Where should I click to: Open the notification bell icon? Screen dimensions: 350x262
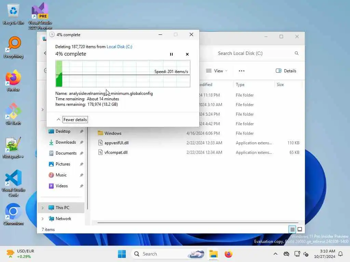coord(340,254)
